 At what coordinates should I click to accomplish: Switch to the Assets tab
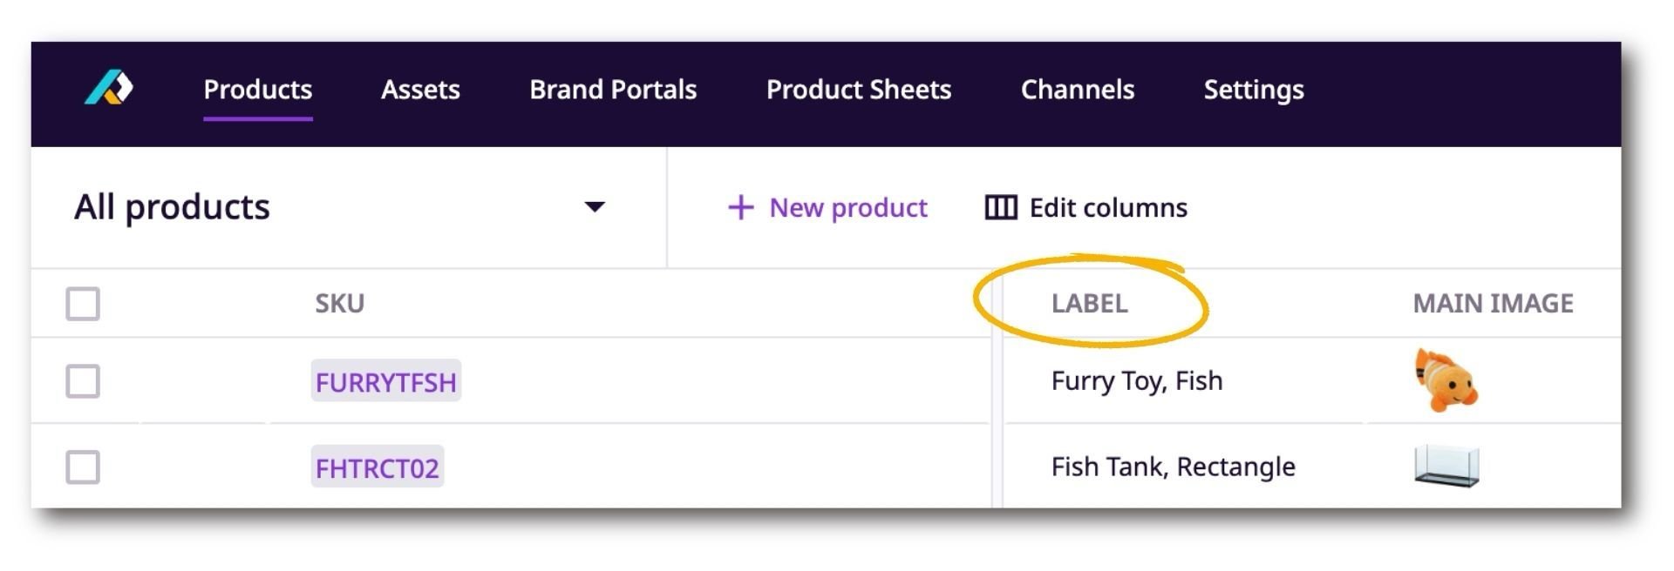420,90
